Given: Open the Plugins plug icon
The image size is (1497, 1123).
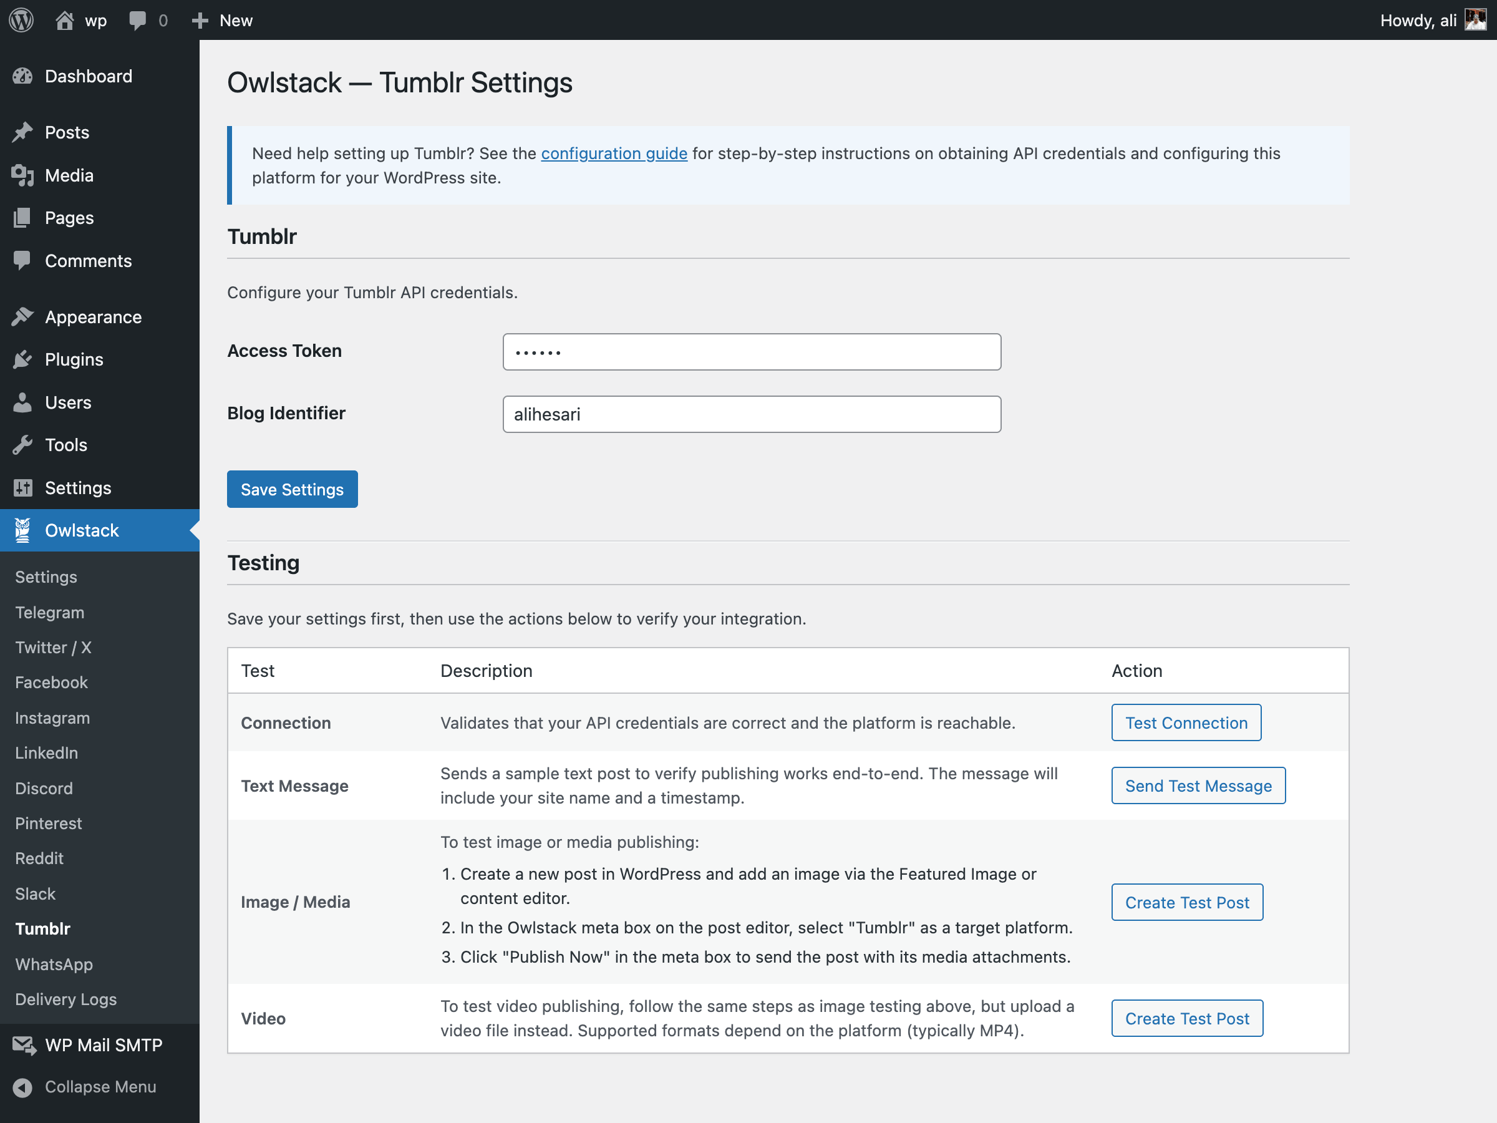Looking at the screenshot, I should pos(22,359).
